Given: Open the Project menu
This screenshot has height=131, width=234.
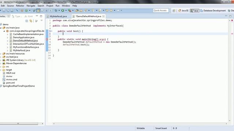Looking at the screenshot, I should click(x=50, y=6).
